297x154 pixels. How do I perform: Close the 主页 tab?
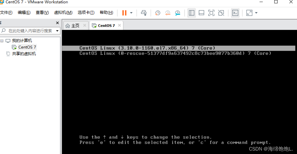tap(85, 25)
